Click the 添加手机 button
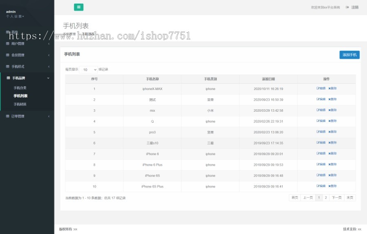Image resolution: width=367 pixels, height=234 pixels. tap(349, 55)
